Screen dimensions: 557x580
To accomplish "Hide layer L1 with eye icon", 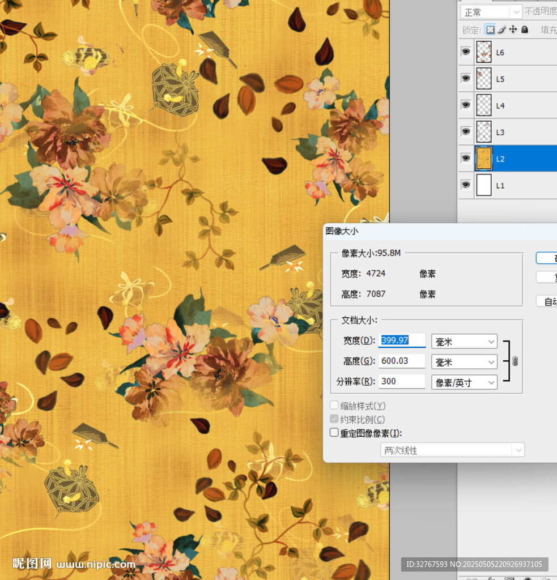I will [466, 185].
